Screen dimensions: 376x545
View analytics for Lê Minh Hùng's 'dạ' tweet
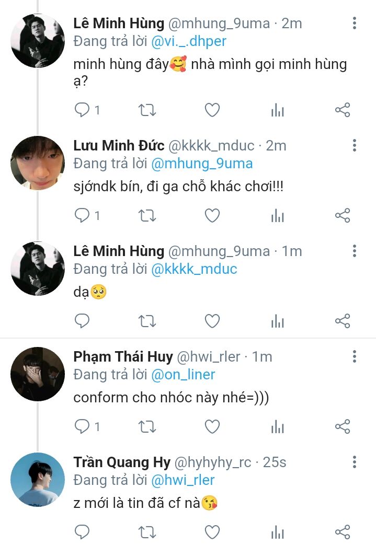277,321
